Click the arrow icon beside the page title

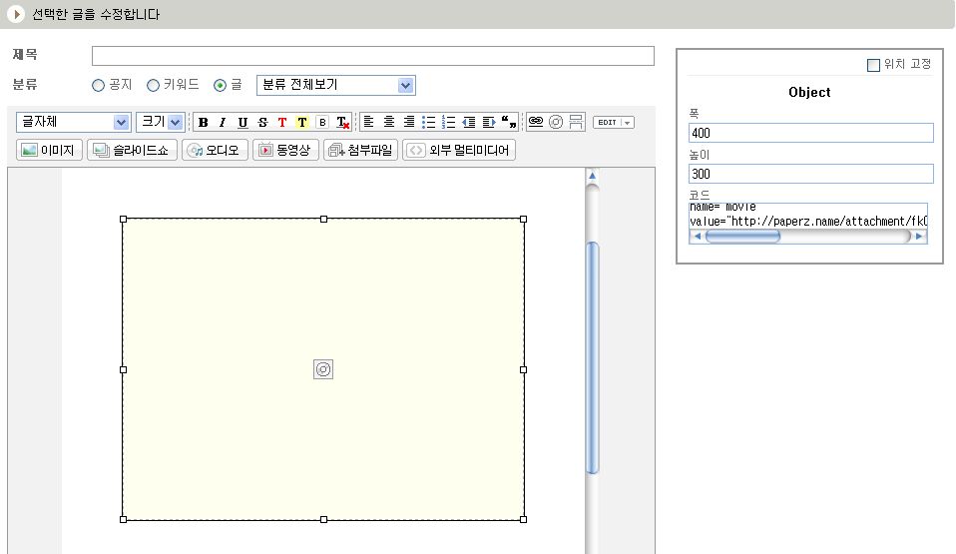pos(16,13)
